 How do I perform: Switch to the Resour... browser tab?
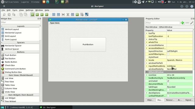coord(170,100)
